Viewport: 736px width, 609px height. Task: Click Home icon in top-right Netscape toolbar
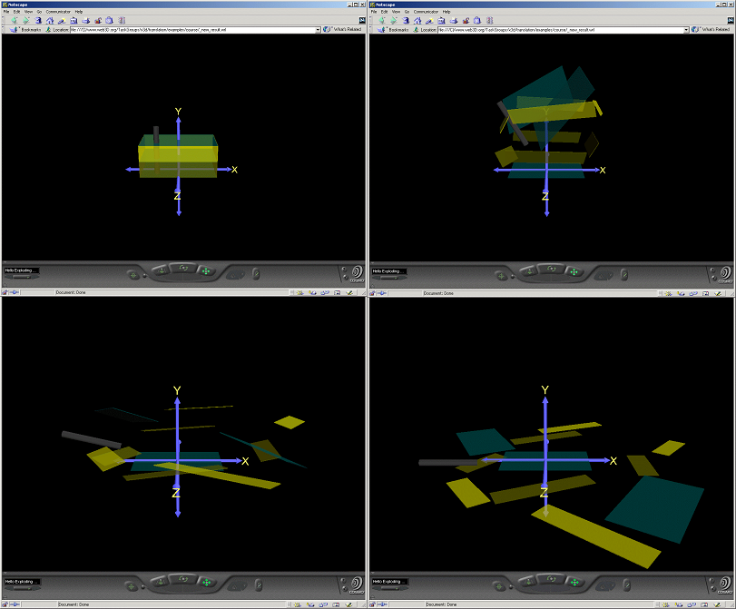[419, 20]
